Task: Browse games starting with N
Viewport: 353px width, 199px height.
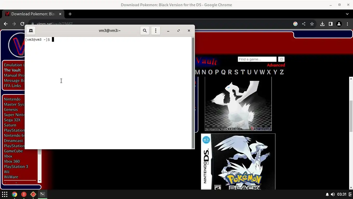Action: [204, 72]
